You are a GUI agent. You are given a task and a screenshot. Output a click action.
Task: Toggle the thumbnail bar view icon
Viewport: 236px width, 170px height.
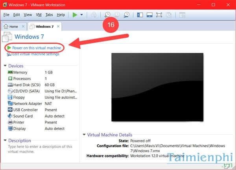click(x=149, y=15)
